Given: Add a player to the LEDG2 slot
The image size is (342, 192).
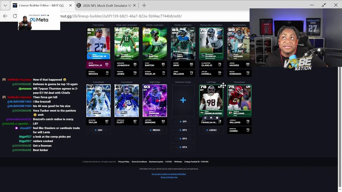Looking at the screenshot, I should pyautogui.click(x=211, y=130).
